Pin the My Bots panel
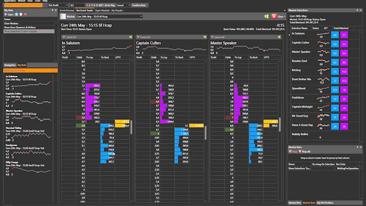 click(52, 10)
